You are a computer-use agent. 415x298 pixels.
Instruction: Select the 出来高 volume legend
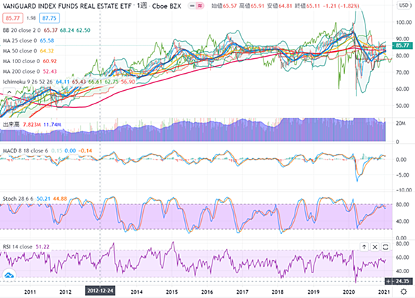[x=11, y=125]
